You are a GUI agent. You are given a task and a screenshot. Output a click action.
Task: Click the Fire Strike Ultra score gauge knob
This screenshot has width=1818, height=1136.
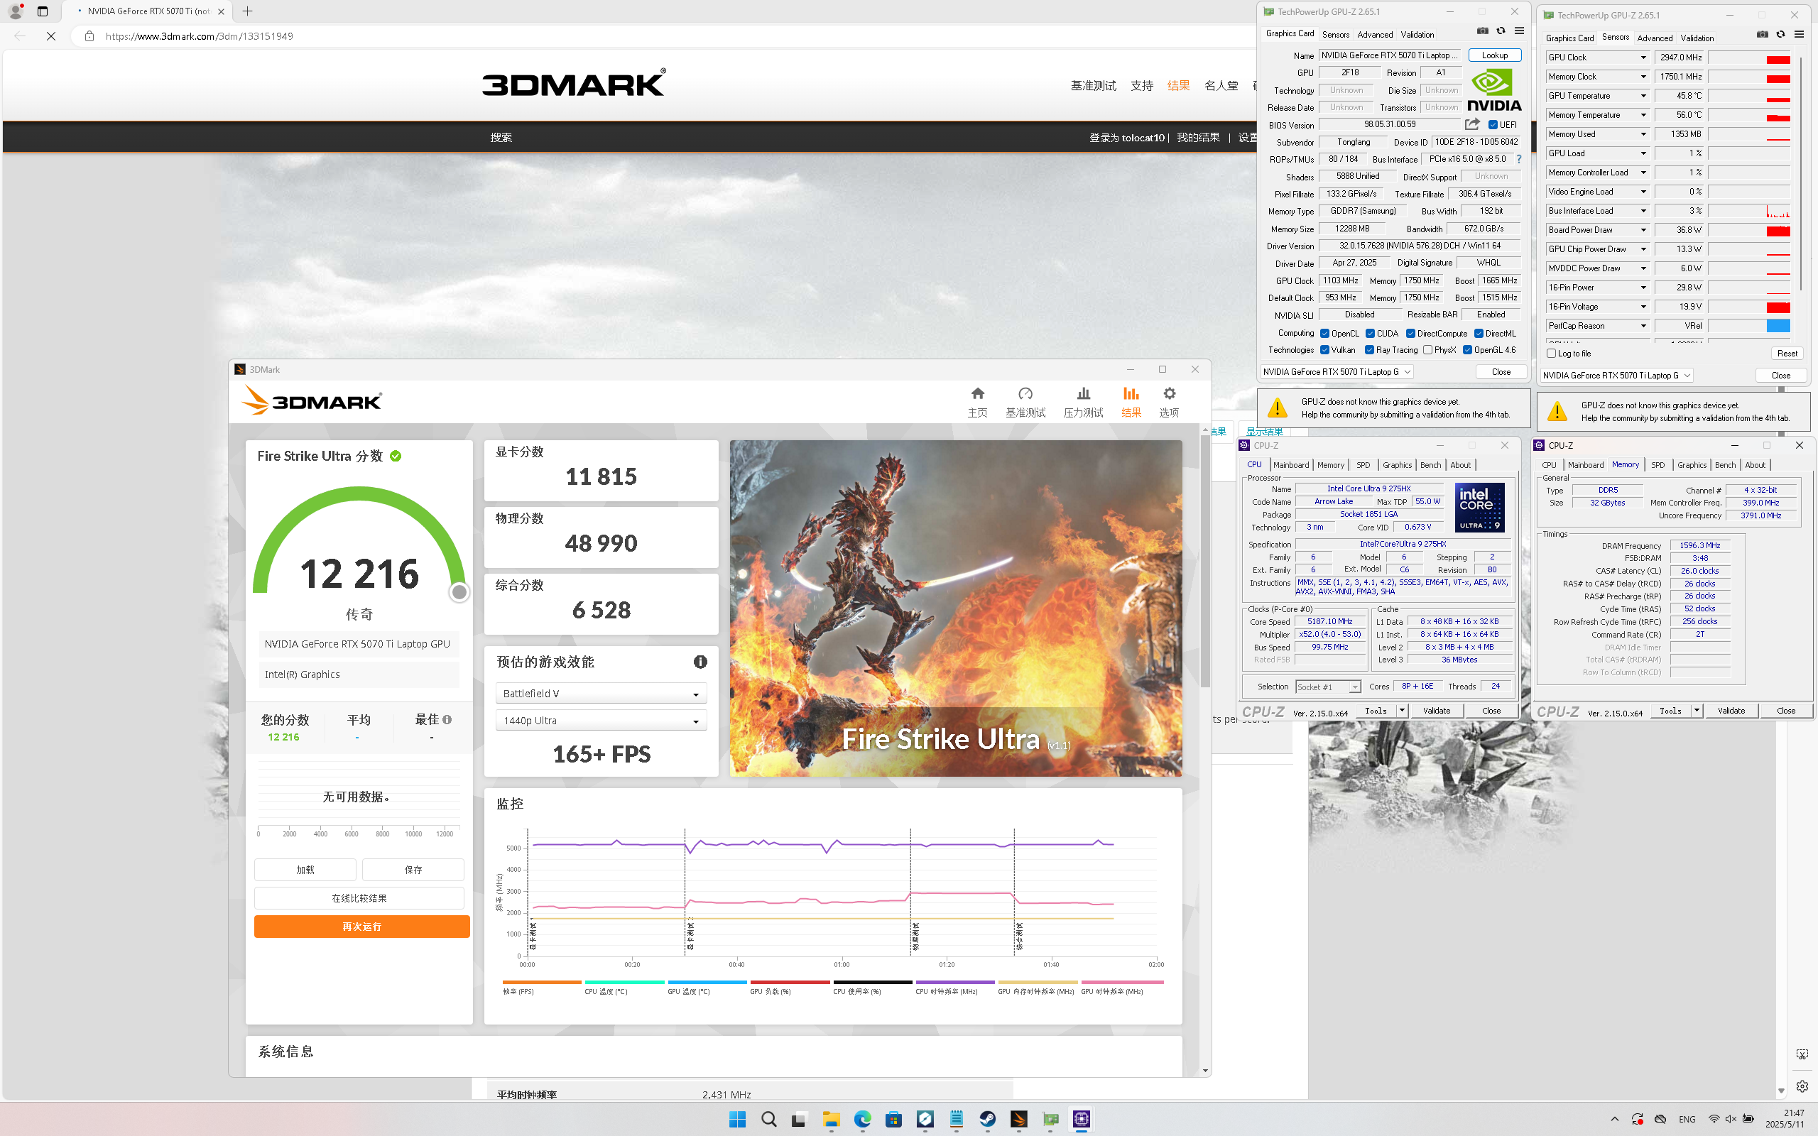point(459,592)
